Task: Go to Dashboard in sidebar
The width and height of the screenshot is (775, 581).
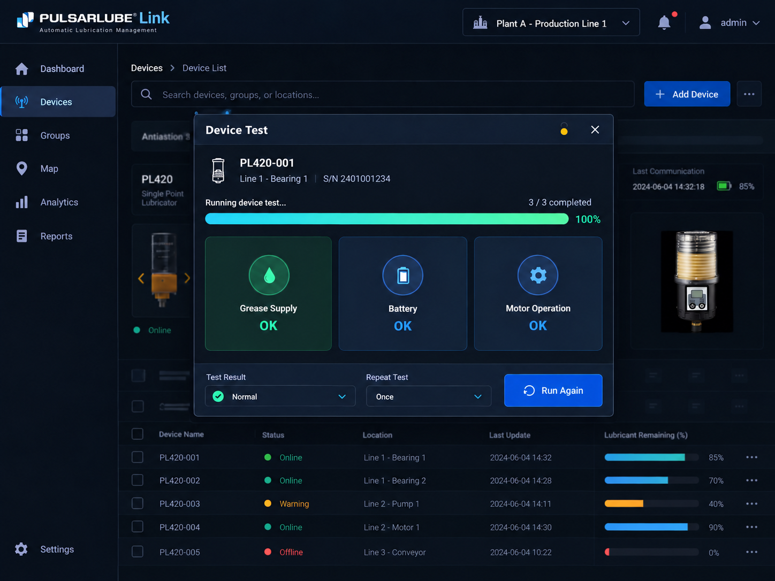Action: coord(58,68)
